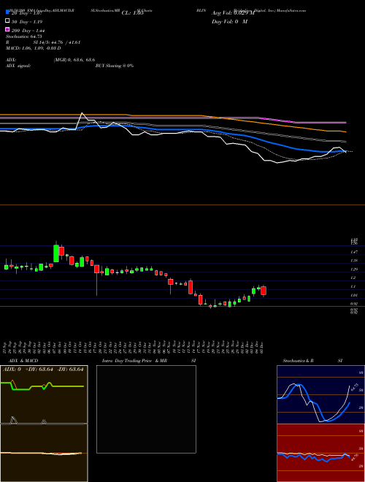365x482 pixels.
Task: Click the 'BUY Slowing @ 0%' signal text
Action: click(115, 66)
